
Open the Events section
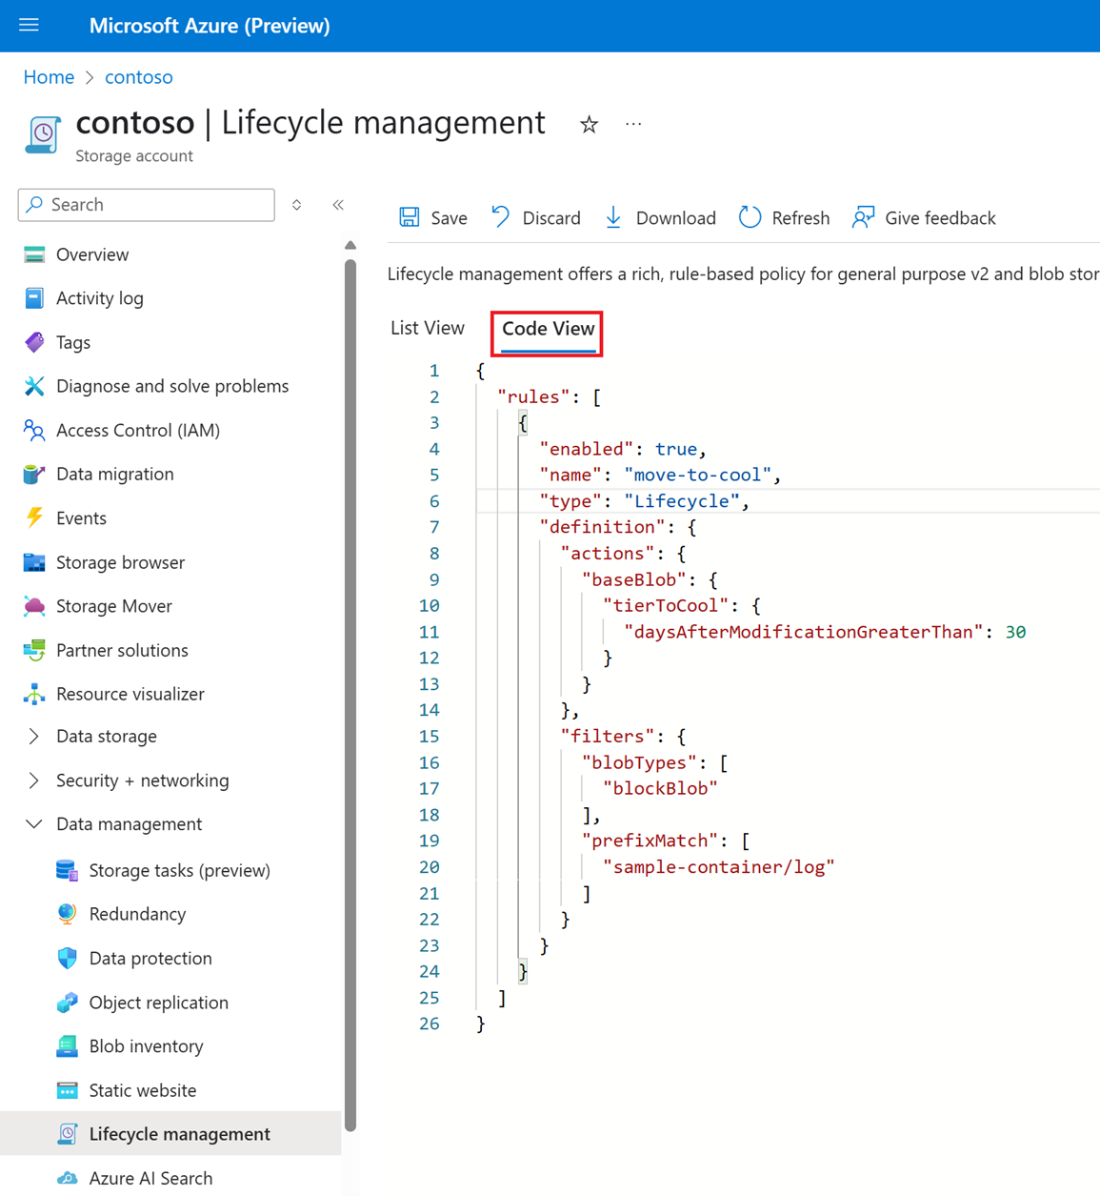click(x=80, y=518)
